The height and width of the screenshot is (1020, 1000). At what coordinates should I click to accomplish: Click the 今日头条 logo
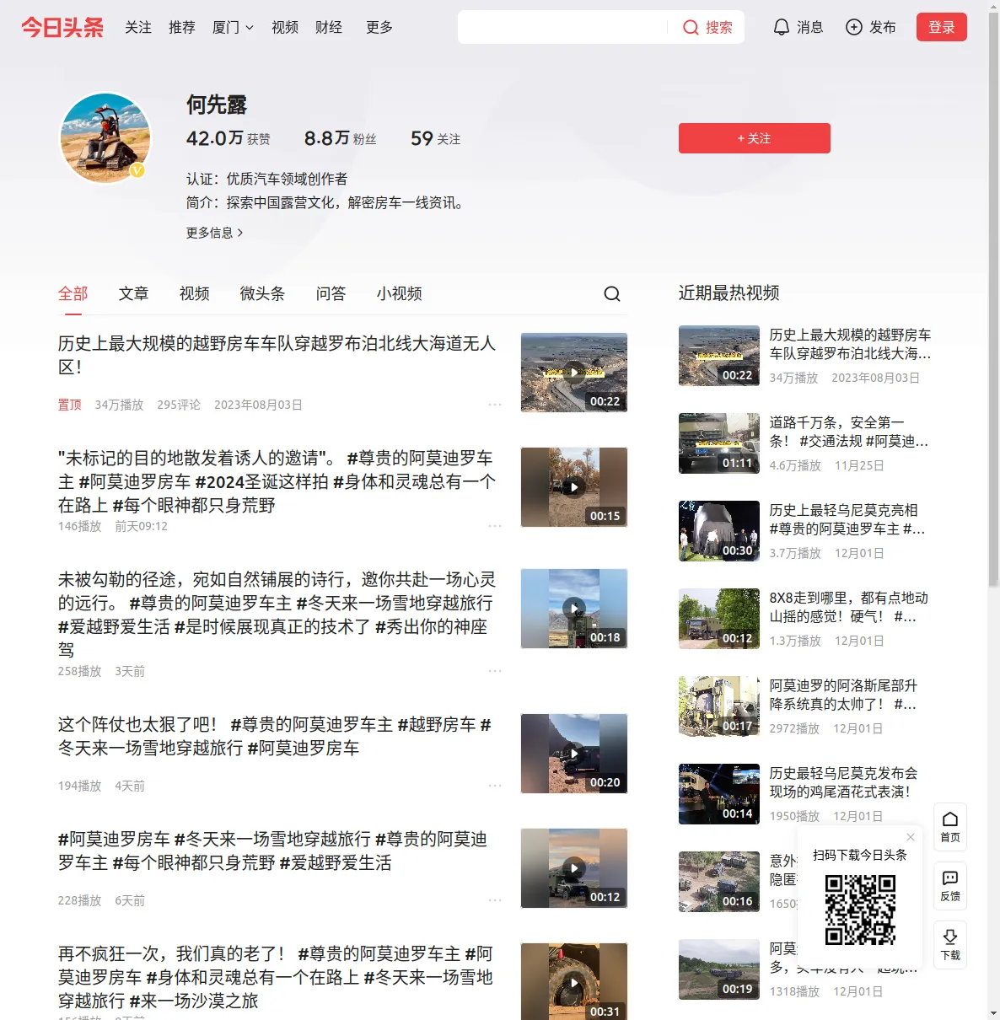pos(62,28)
